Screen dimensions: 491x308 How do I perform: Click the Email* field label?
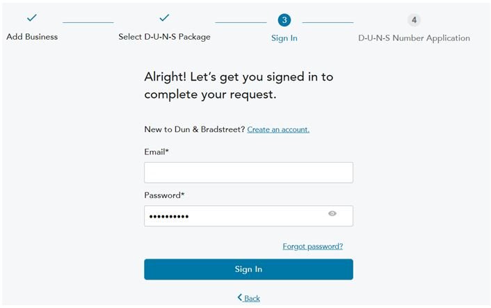coord(156,152)
